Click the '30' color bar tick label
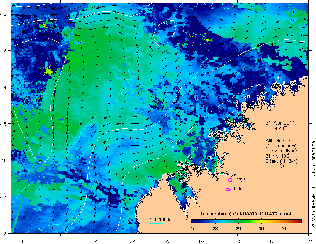 (261, 229)
